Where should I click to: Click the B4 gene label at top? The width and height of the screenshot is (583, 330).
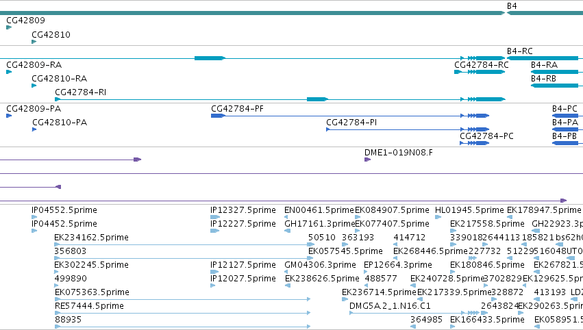coord(512,6)
